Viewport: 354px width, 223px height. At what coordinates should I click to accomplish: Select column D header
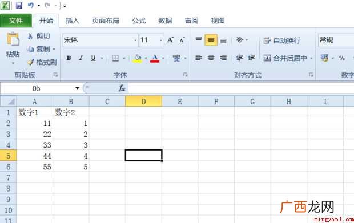[x=143, y=102]
